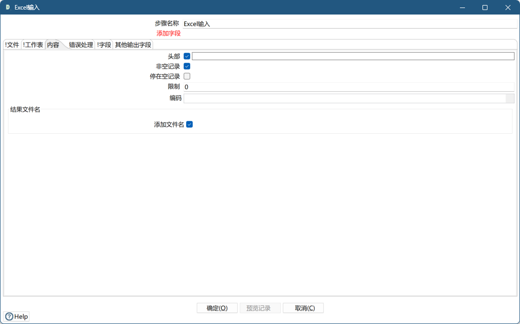
Task: Click the 预览记录 button
Action: pyautogui.click(x=260, y=307)
